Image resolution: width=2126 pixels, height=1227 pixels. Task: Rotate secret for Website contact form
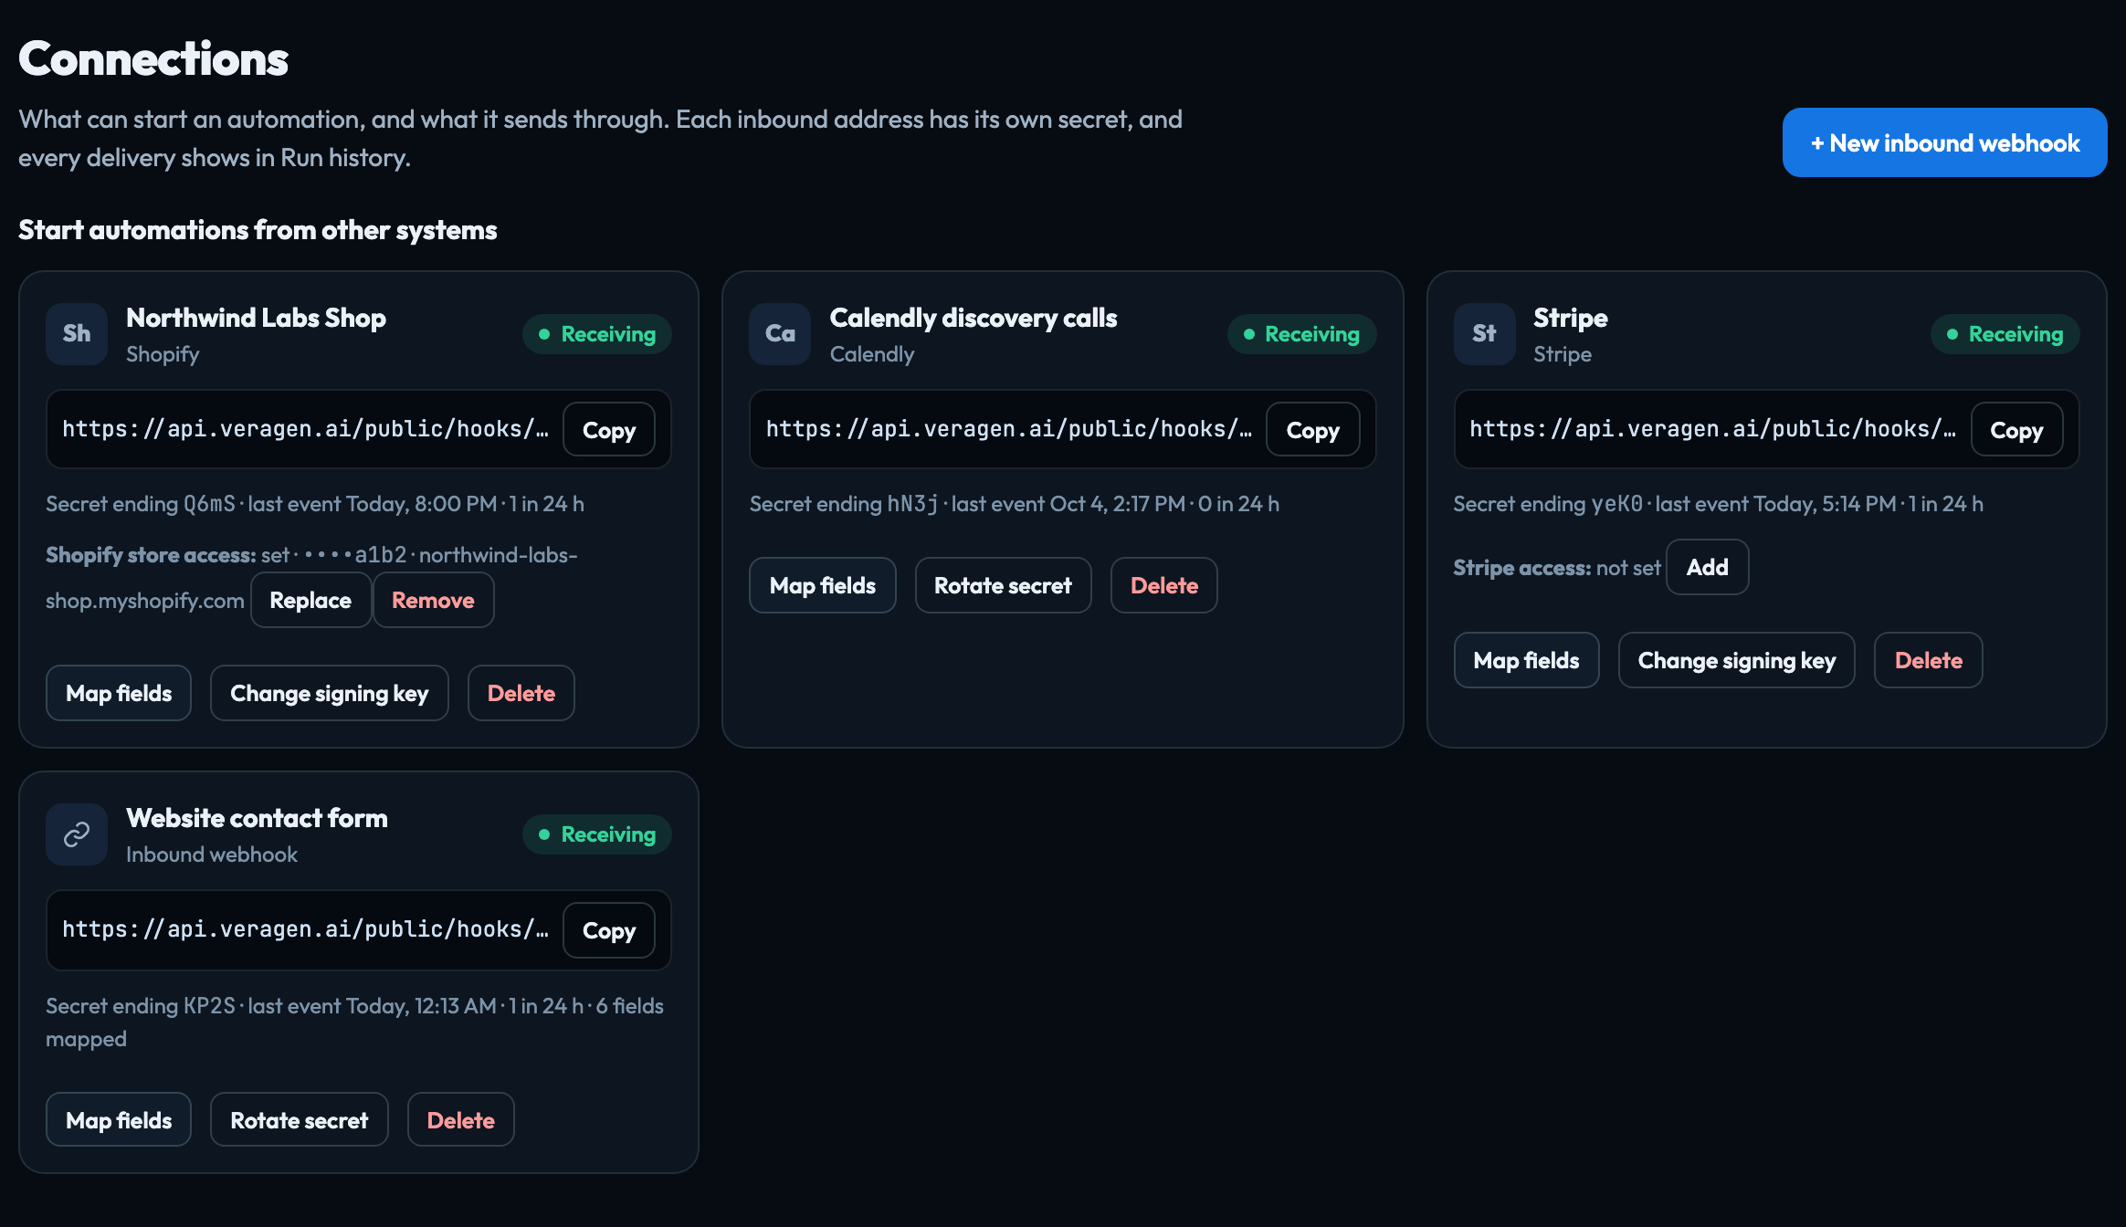point(299,1120)
